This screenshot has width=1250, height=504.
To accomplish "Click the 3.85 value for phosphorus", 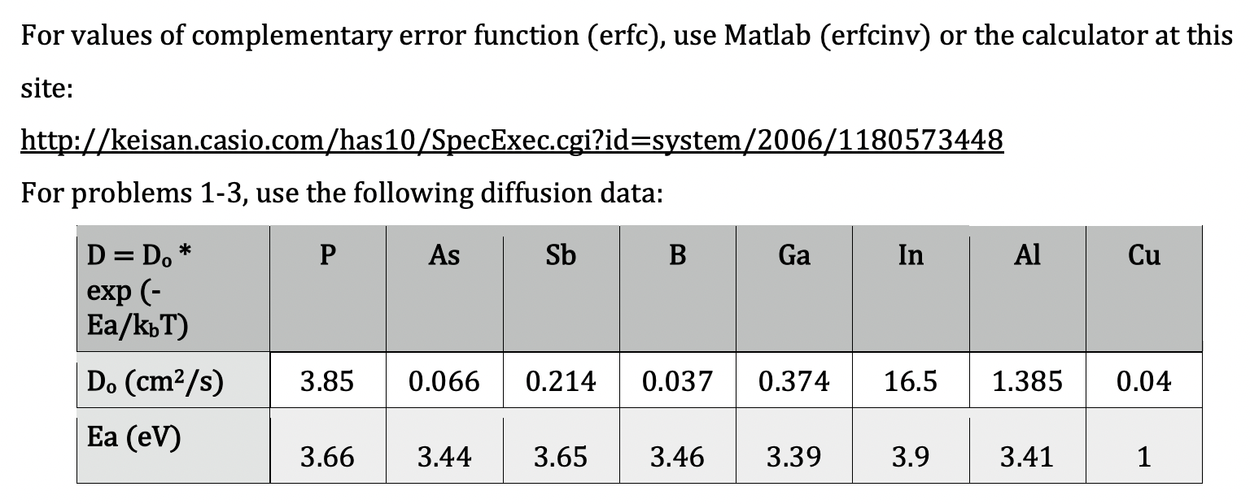I will (x=327, y=380).
